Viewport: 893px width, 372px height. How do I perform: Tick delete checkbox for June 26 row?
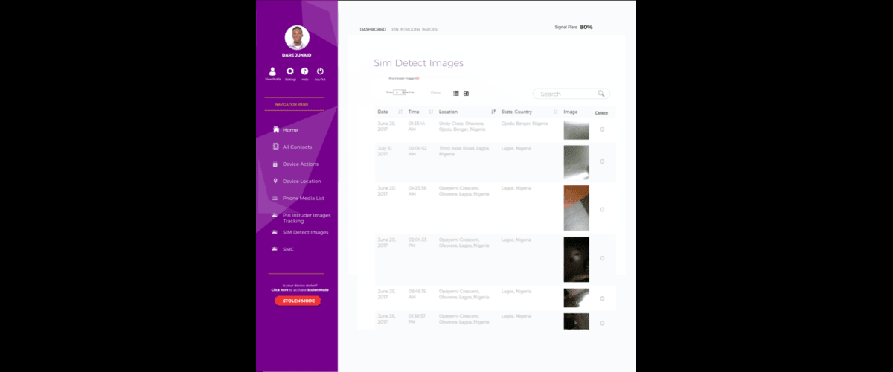coord(602,323)
